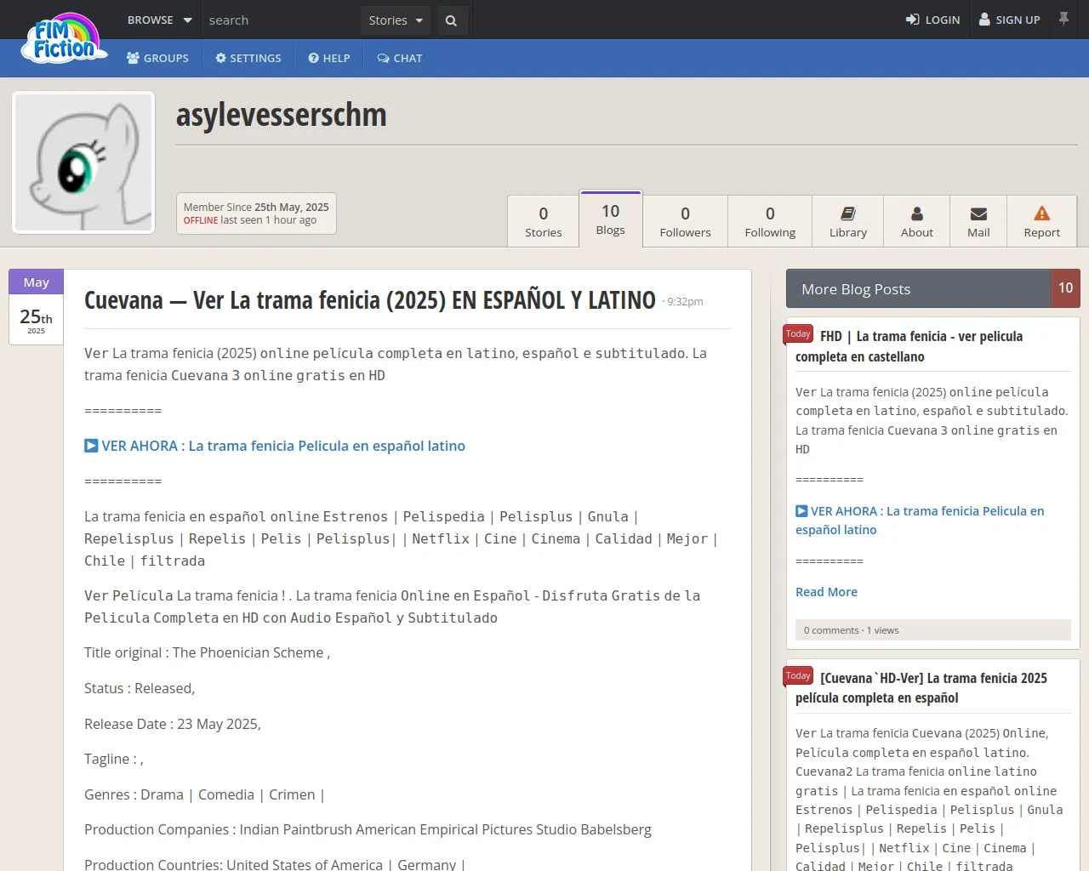The width and height of the screenshot is (1089, 871).
Task: Open Chat from the navigation bar
Action: [x=400, y=58]
